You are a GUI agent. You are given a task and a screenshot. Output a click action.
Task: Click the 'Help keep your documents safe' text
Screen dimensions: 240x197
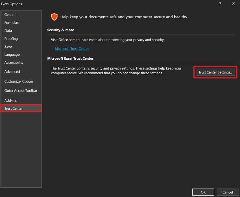[124, 17]
